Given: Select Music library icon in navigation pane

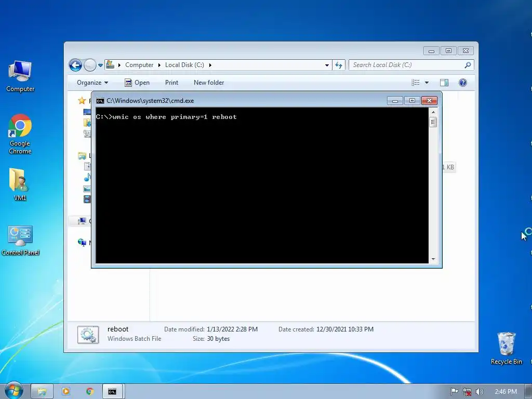Looking at the screenshot, I should pos(87,178).
